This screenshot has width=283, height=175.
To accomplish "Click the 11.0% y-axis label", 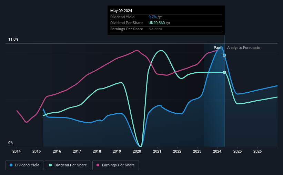I will coord(13,40).
